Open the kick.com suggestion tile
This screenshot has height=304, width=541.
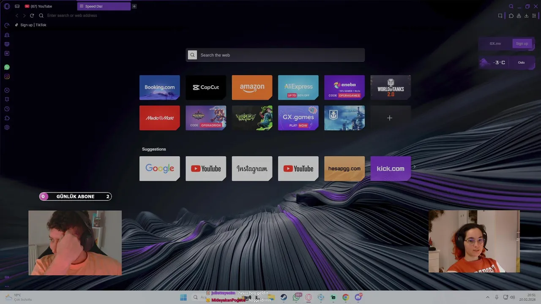point(391,168)
